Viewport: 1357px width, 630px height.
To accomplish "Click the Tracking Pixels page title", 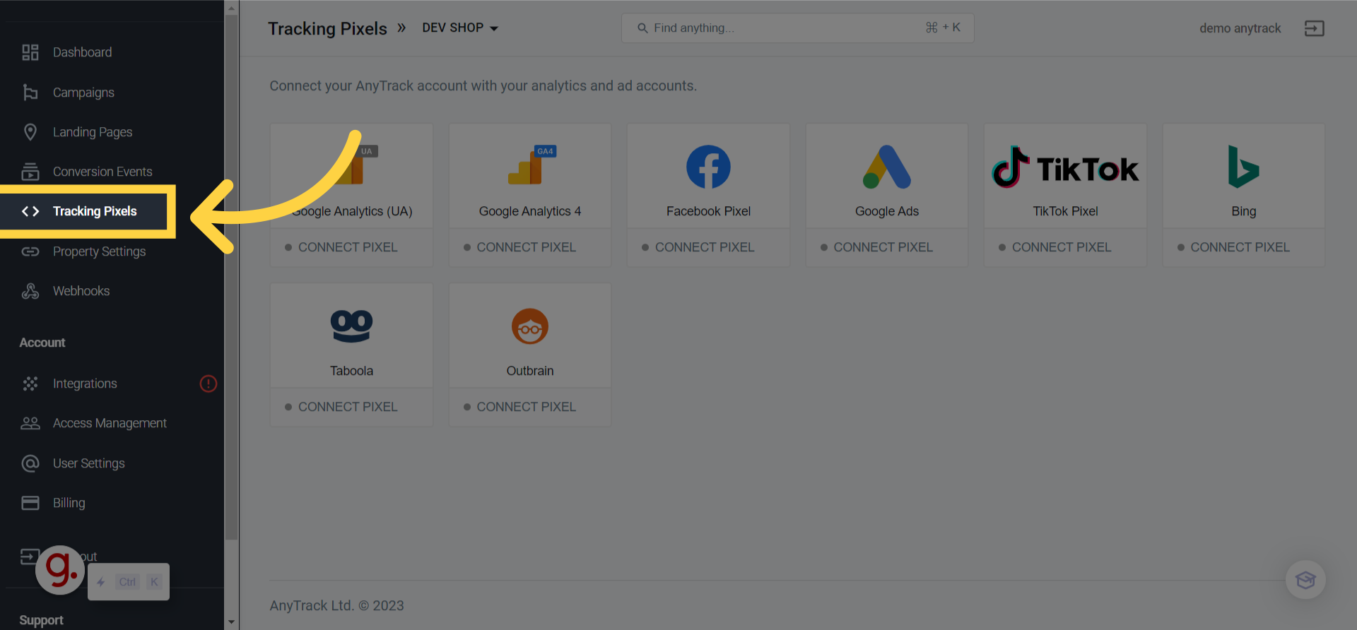I will click(x=327, y=28).
